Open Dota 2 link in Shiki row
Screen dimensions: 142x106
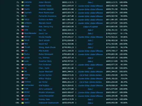click(90, 99)
